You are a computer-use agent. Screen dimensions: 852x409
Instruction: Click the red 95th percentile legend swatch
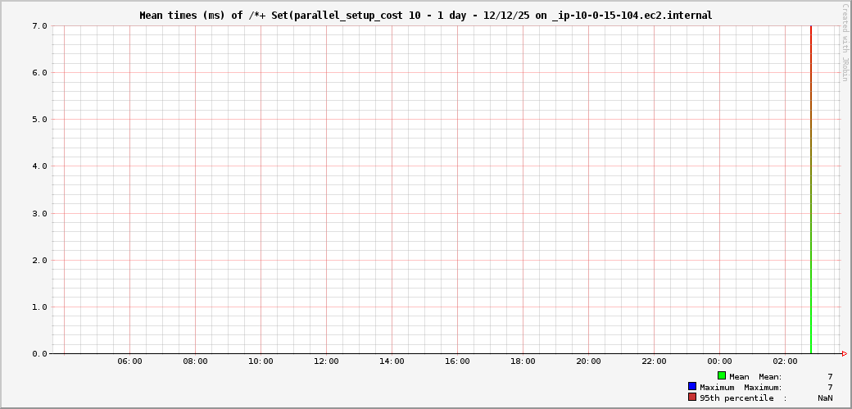[x=692, y=397]
